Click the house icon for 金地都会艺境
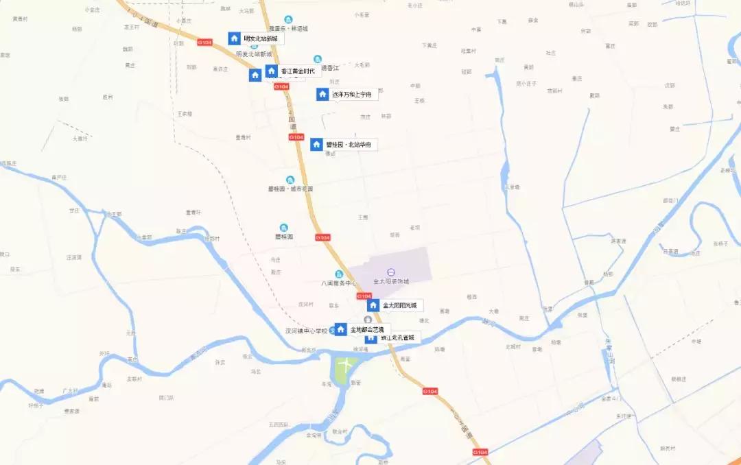The width and height of the screenshot is (741, 465). coord(341,329)
